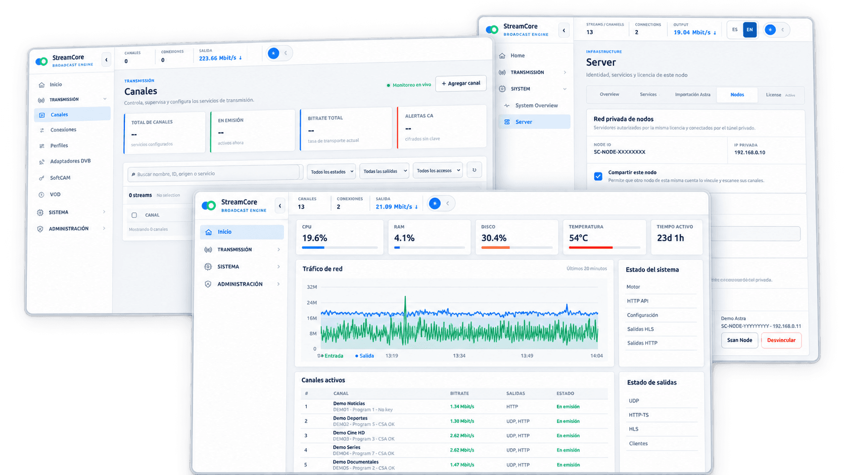Open the License tab in Server window
Image resolution: width=845 pixels, height=475 pixels.
point(779,95)
